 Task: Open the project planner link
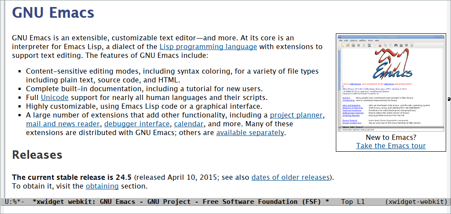(296, 115)
